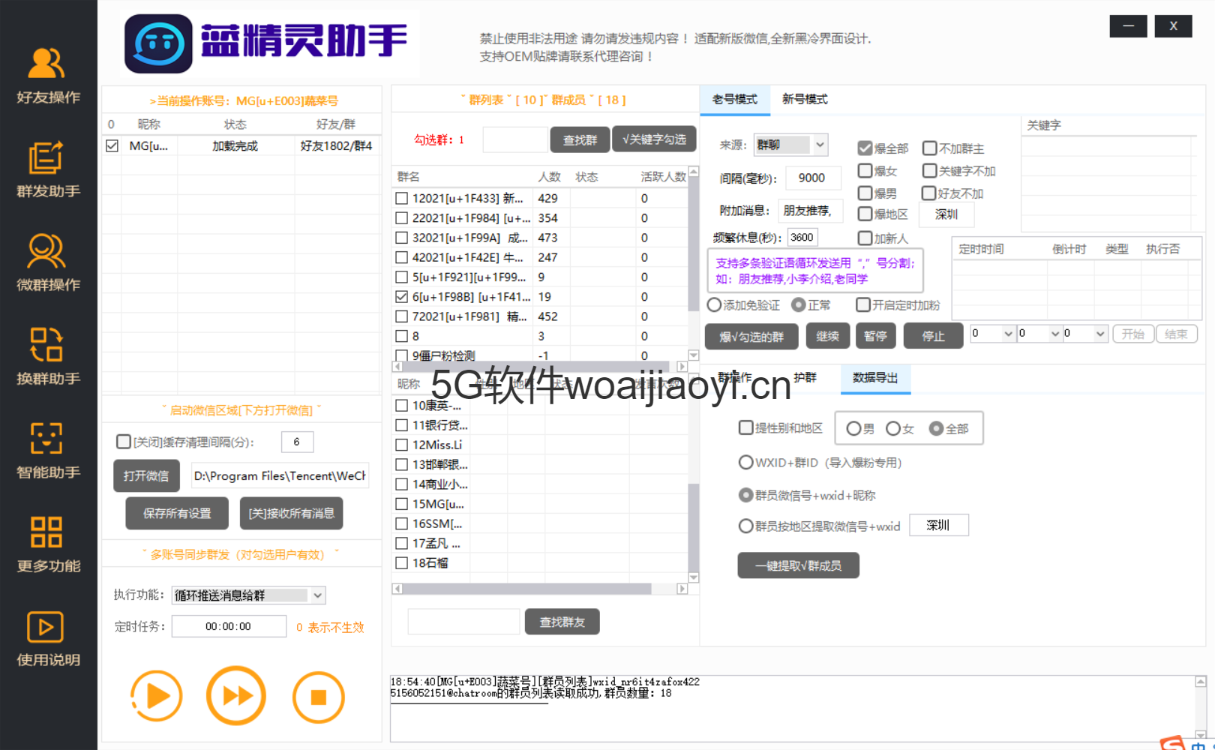Toggle checkbox for account MG[u... row
Image resolution: width=1215 pixels, height=750 pixels.
click(x=112, y=145)
